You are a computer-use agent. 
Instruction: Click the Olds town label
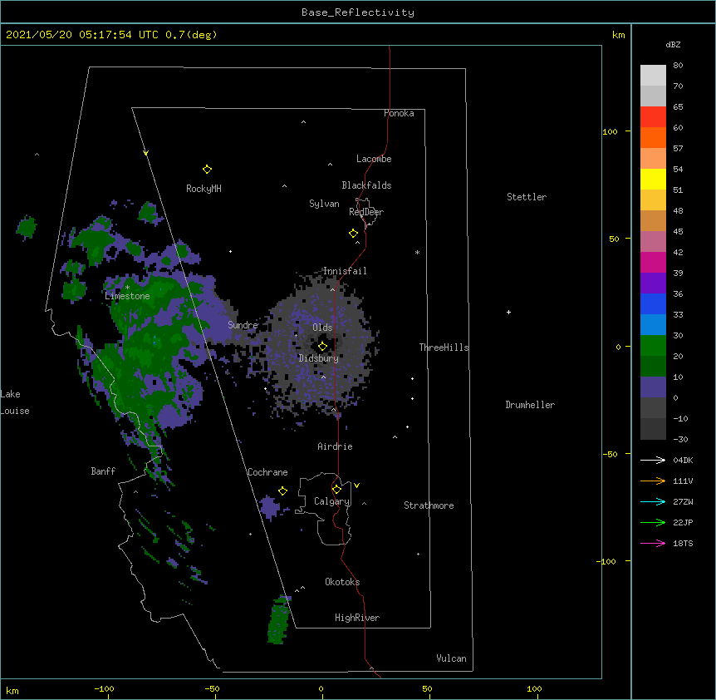tap(322, 328)
